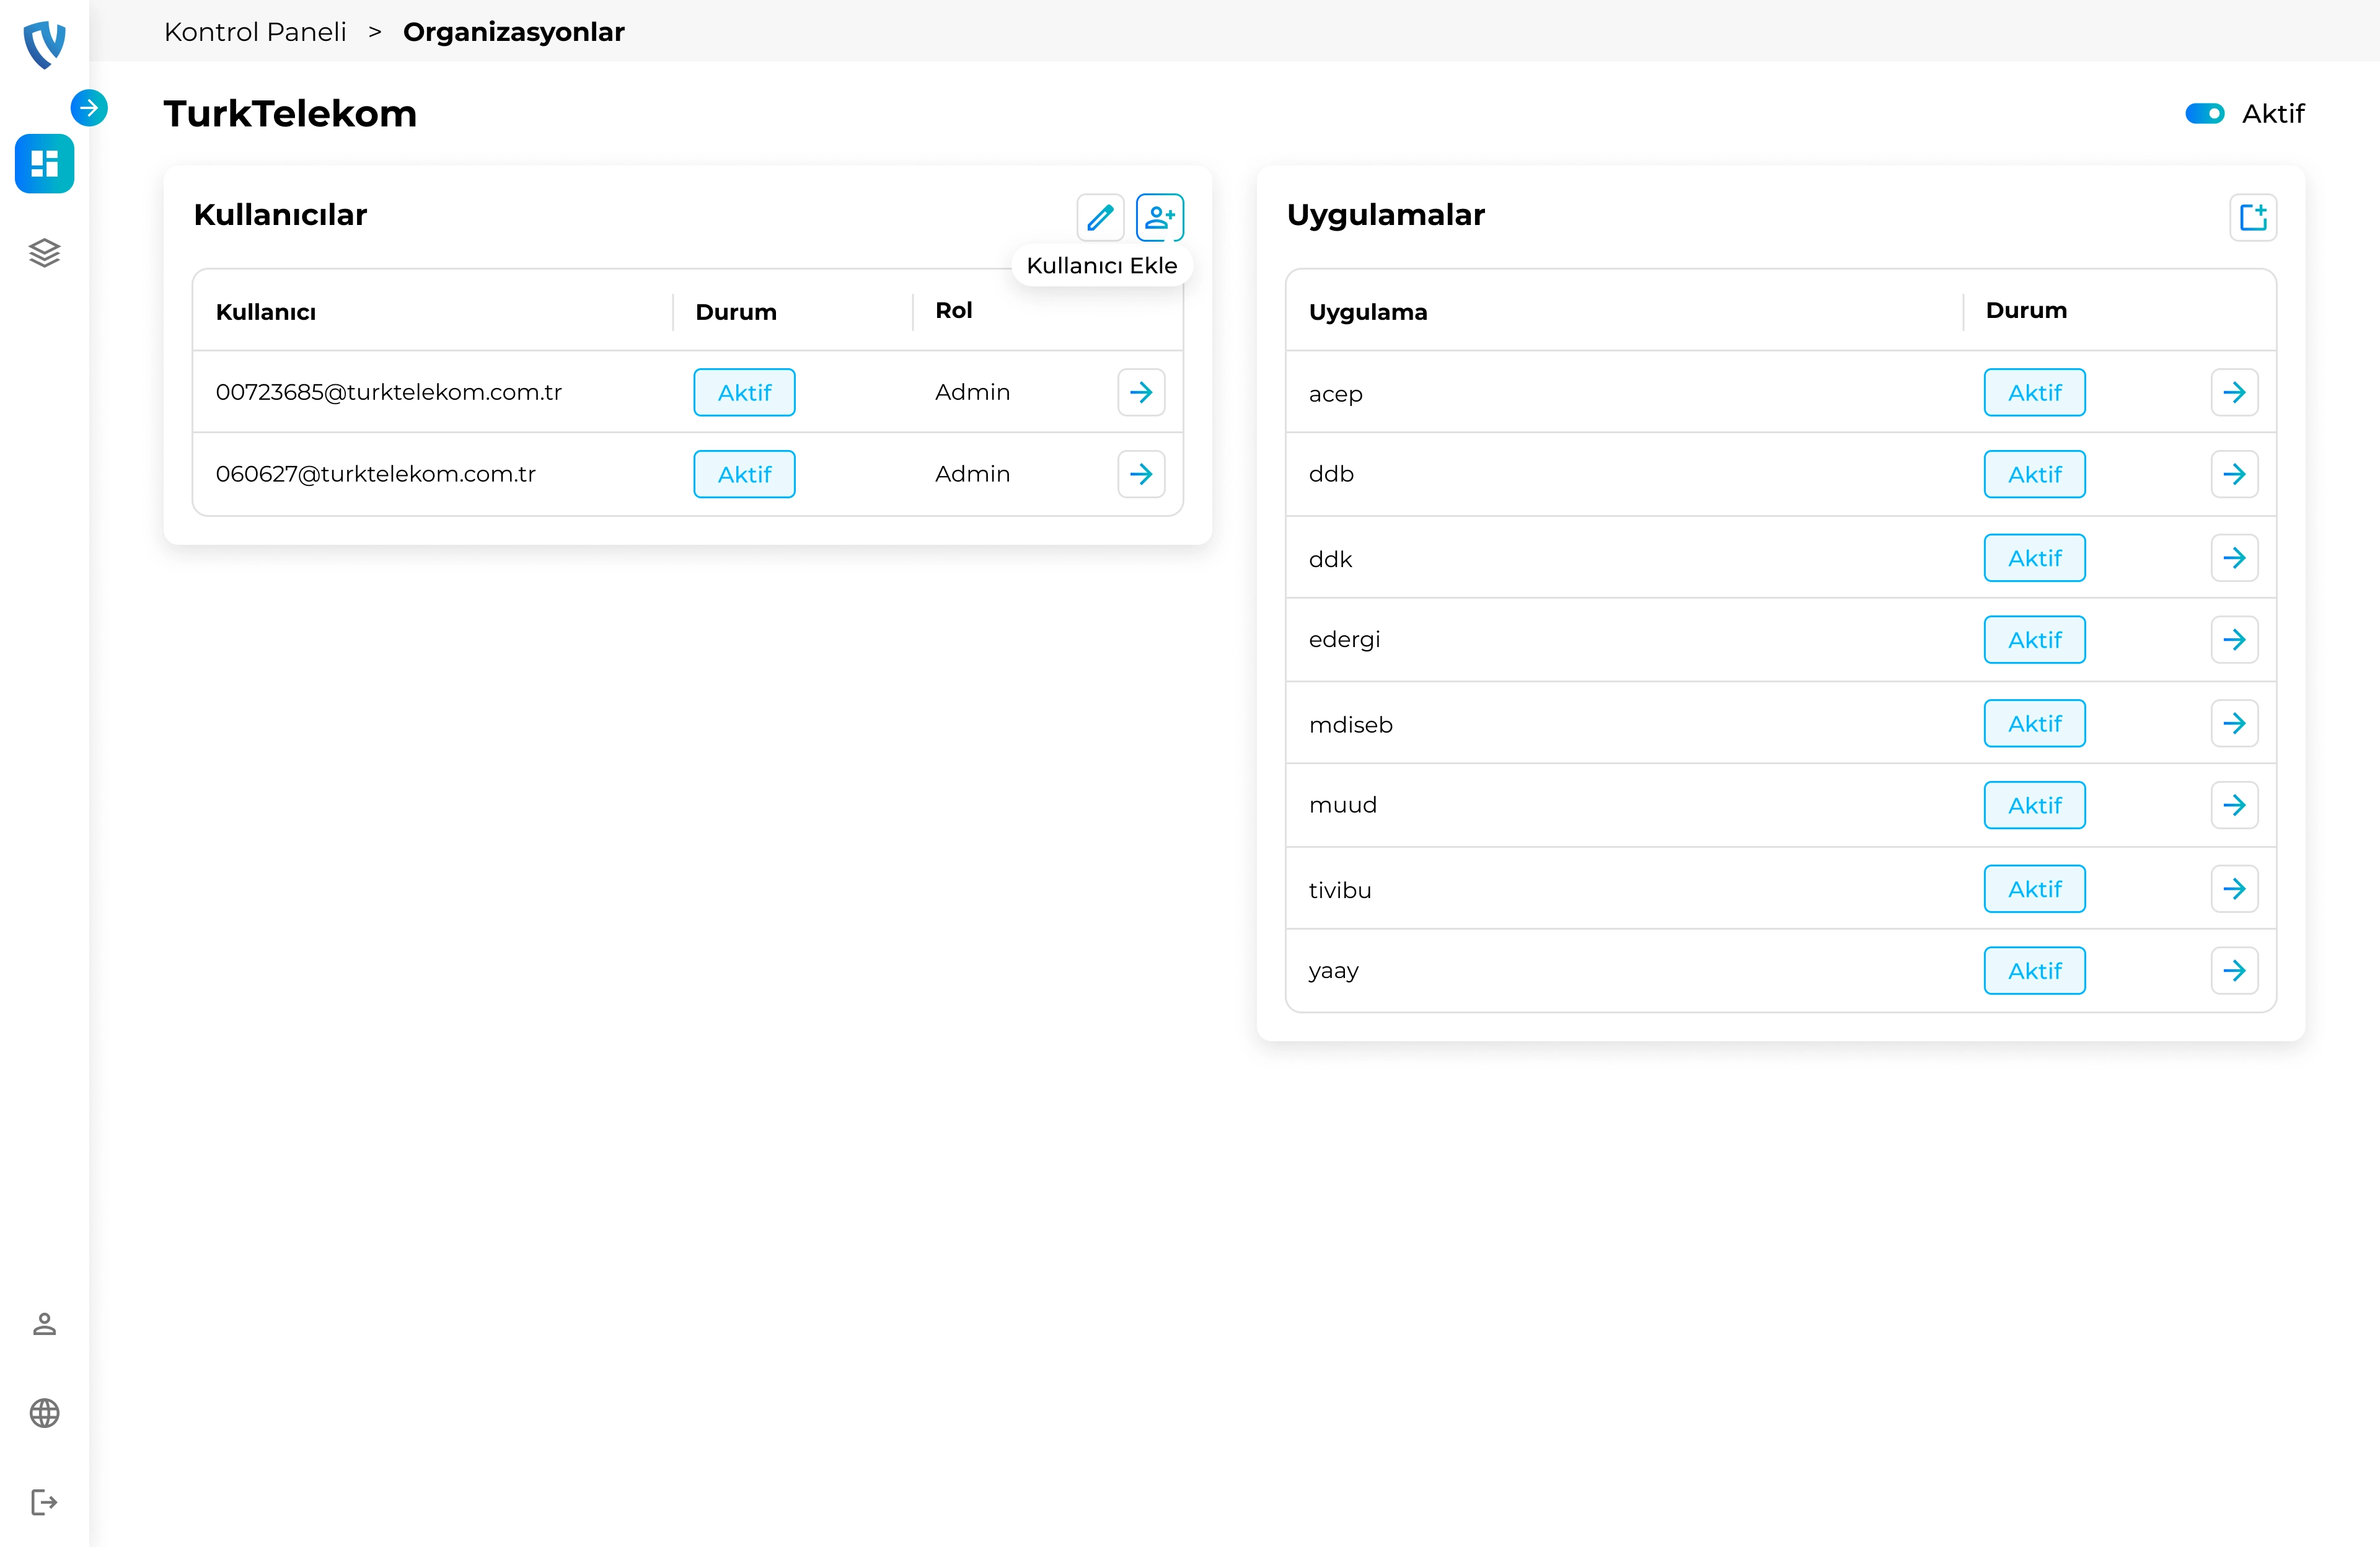Select the muud application name

click(x=1342, y=805)
